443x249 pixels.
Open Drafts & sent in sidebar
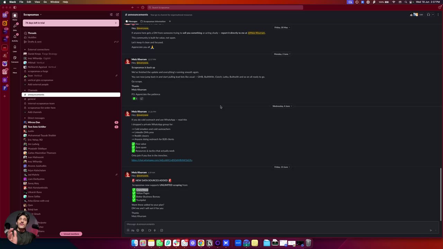[35, 42]
